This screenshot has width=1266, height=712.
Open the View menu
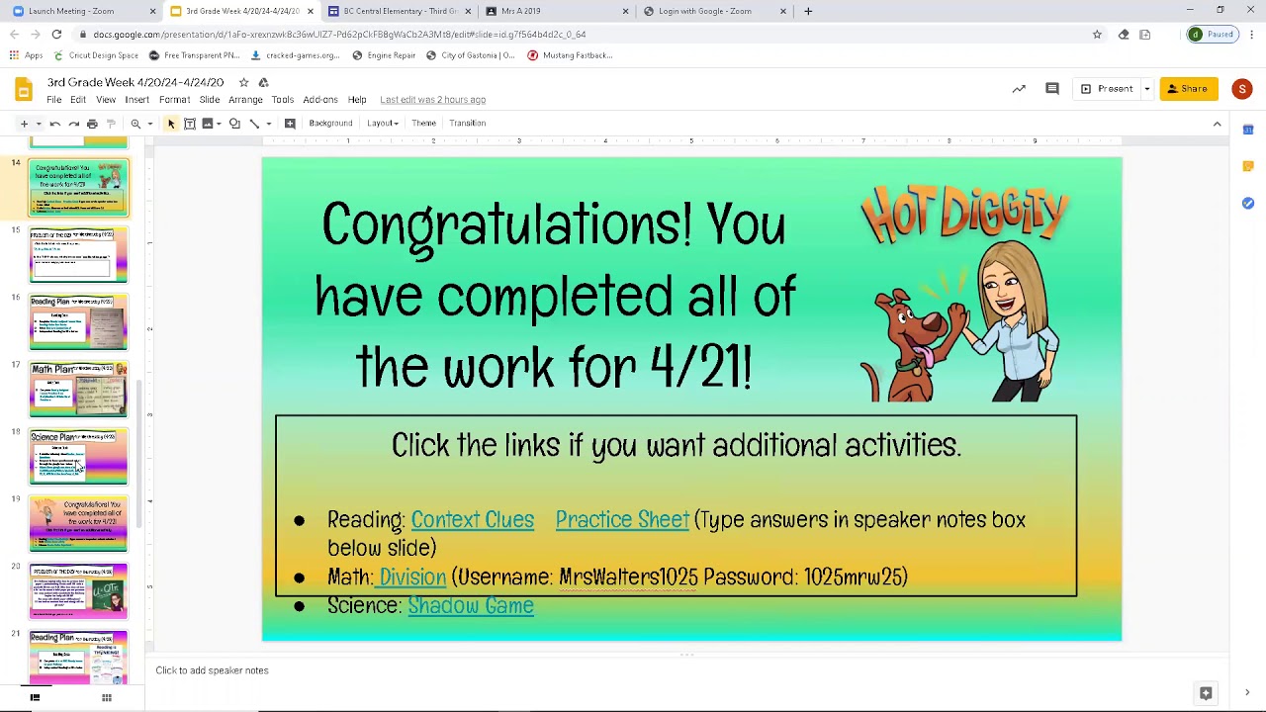pos(106,100)
